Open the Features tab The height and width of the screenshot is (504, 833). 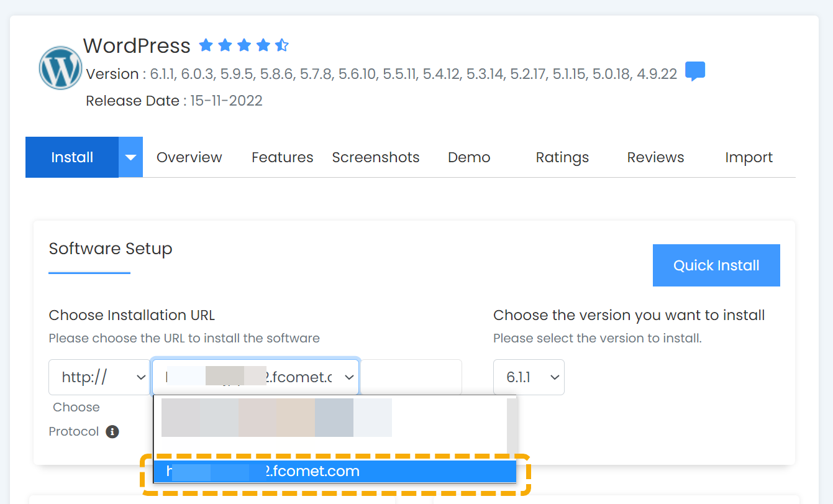point(283,157)
